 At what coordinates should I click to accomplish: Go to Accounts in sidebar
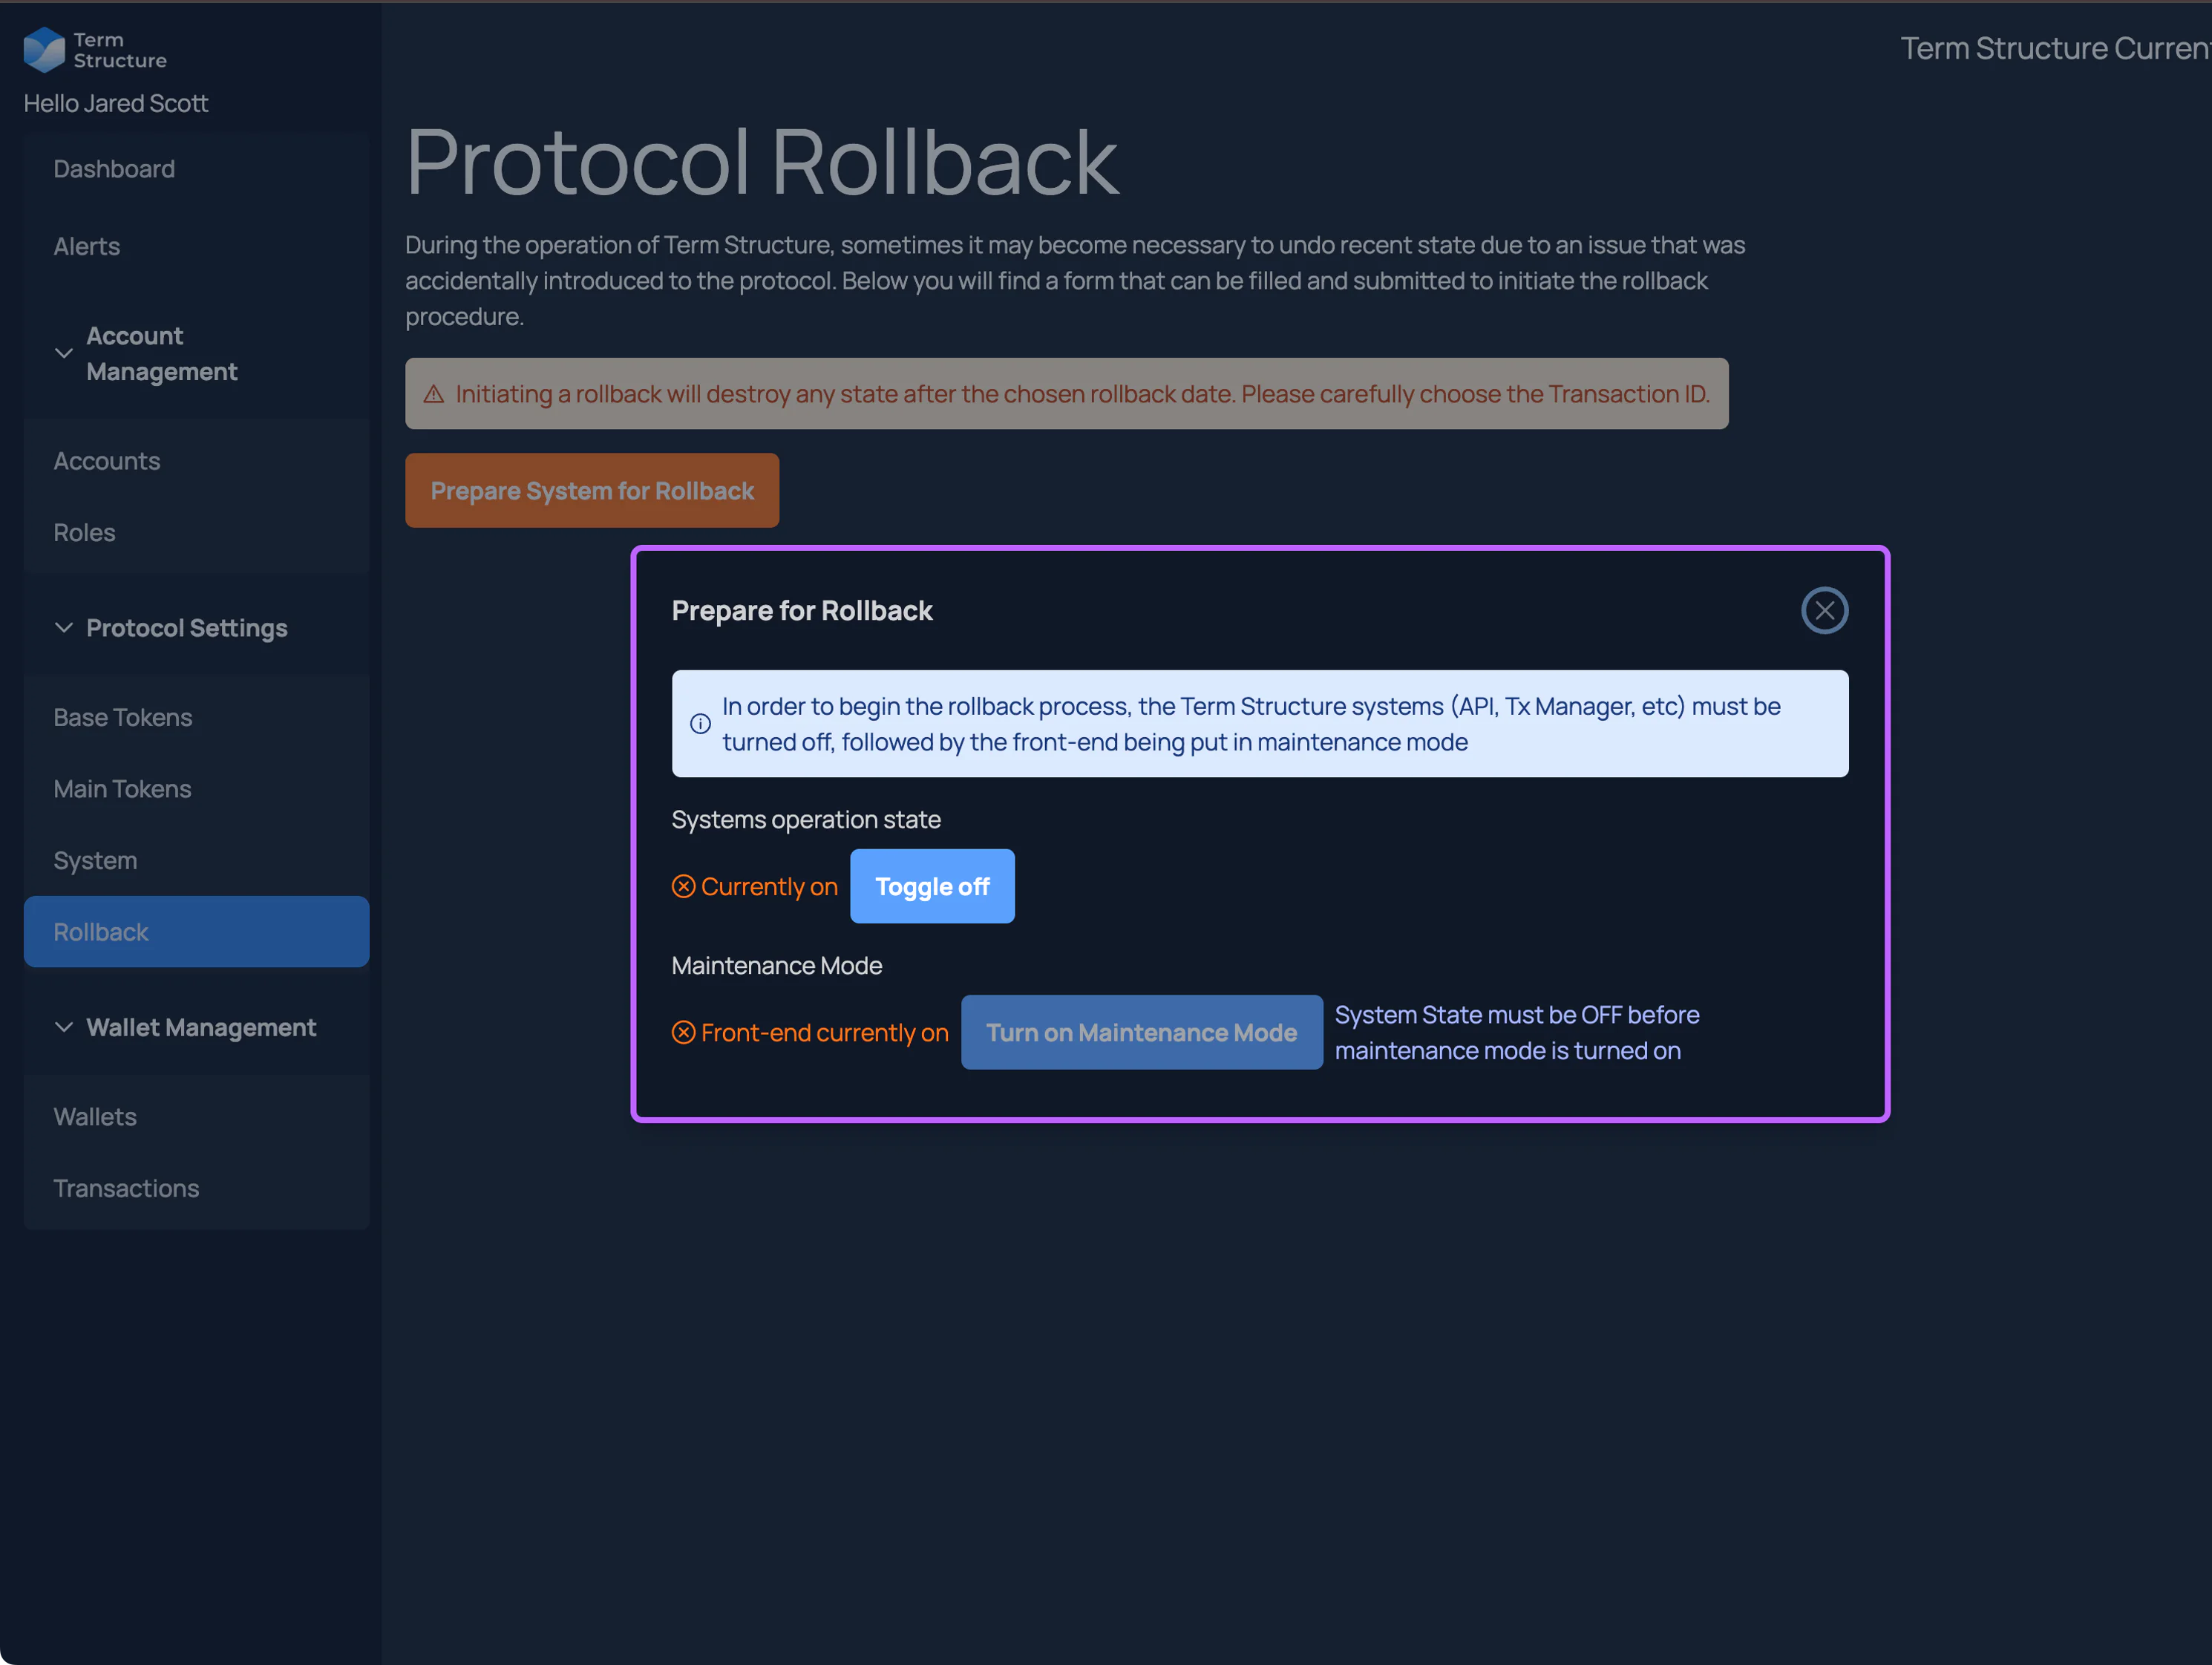196,461
